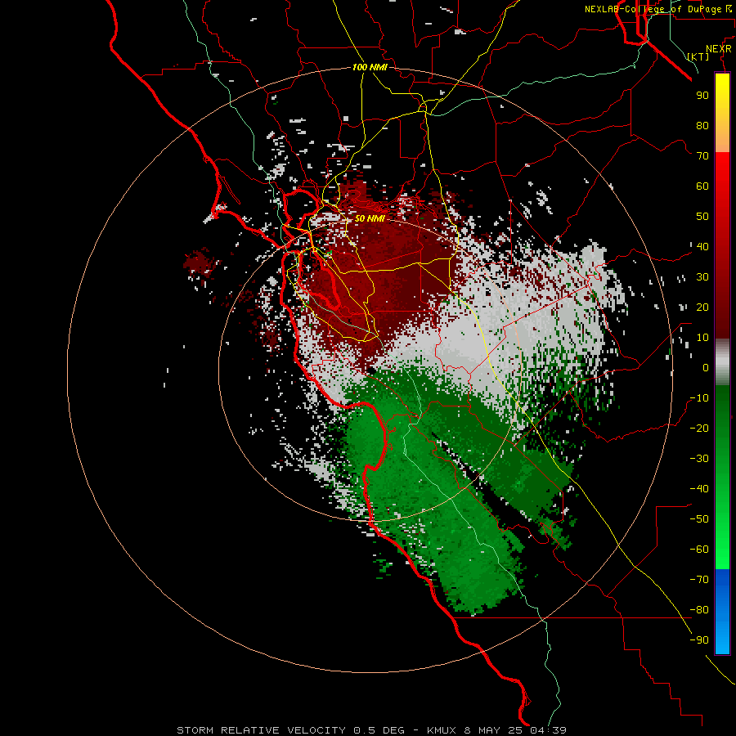The height and width of the screenshot is (736, 736).
Task: Click the bright green segment near -60
Action: tap(722, 554)
